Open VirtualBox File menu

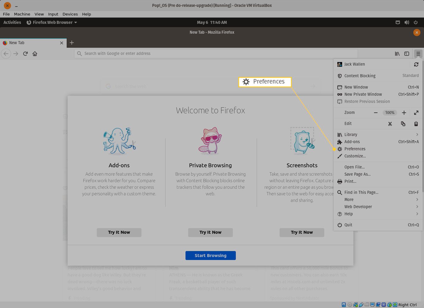click(x=6, y=14)
